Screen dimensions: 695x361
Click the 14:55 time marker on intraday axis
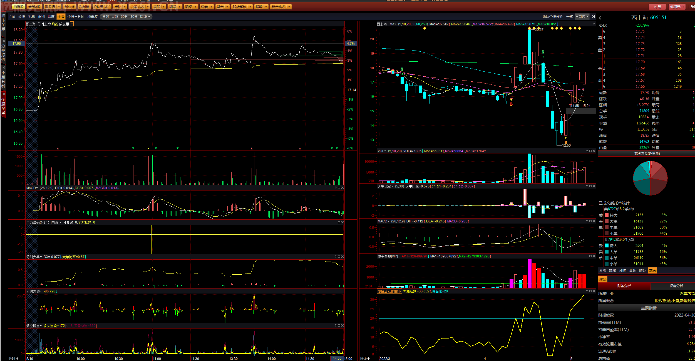click(x=337, y=359)
